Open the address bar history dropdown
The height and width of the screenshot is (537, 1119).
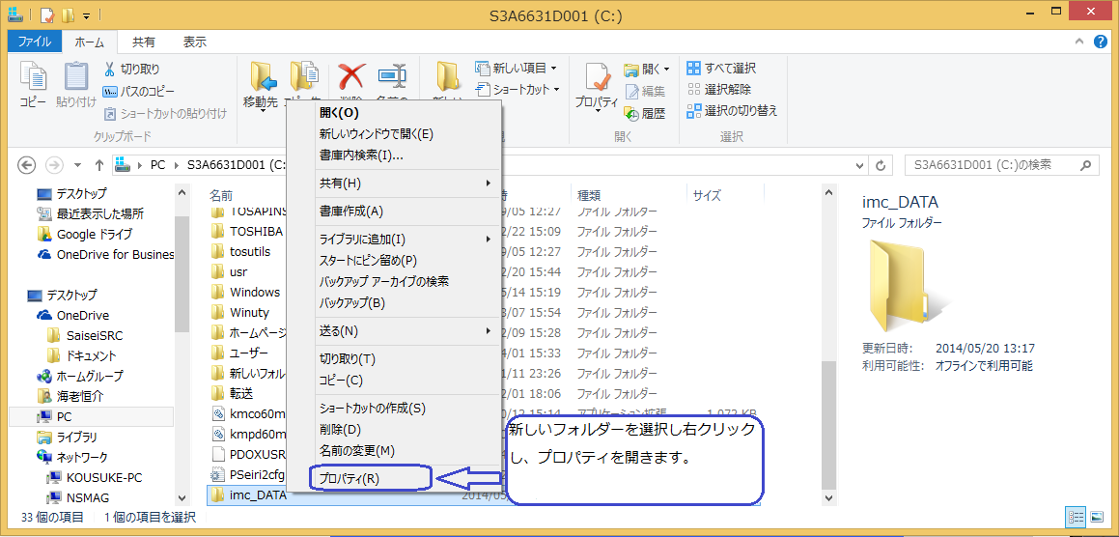859,165
